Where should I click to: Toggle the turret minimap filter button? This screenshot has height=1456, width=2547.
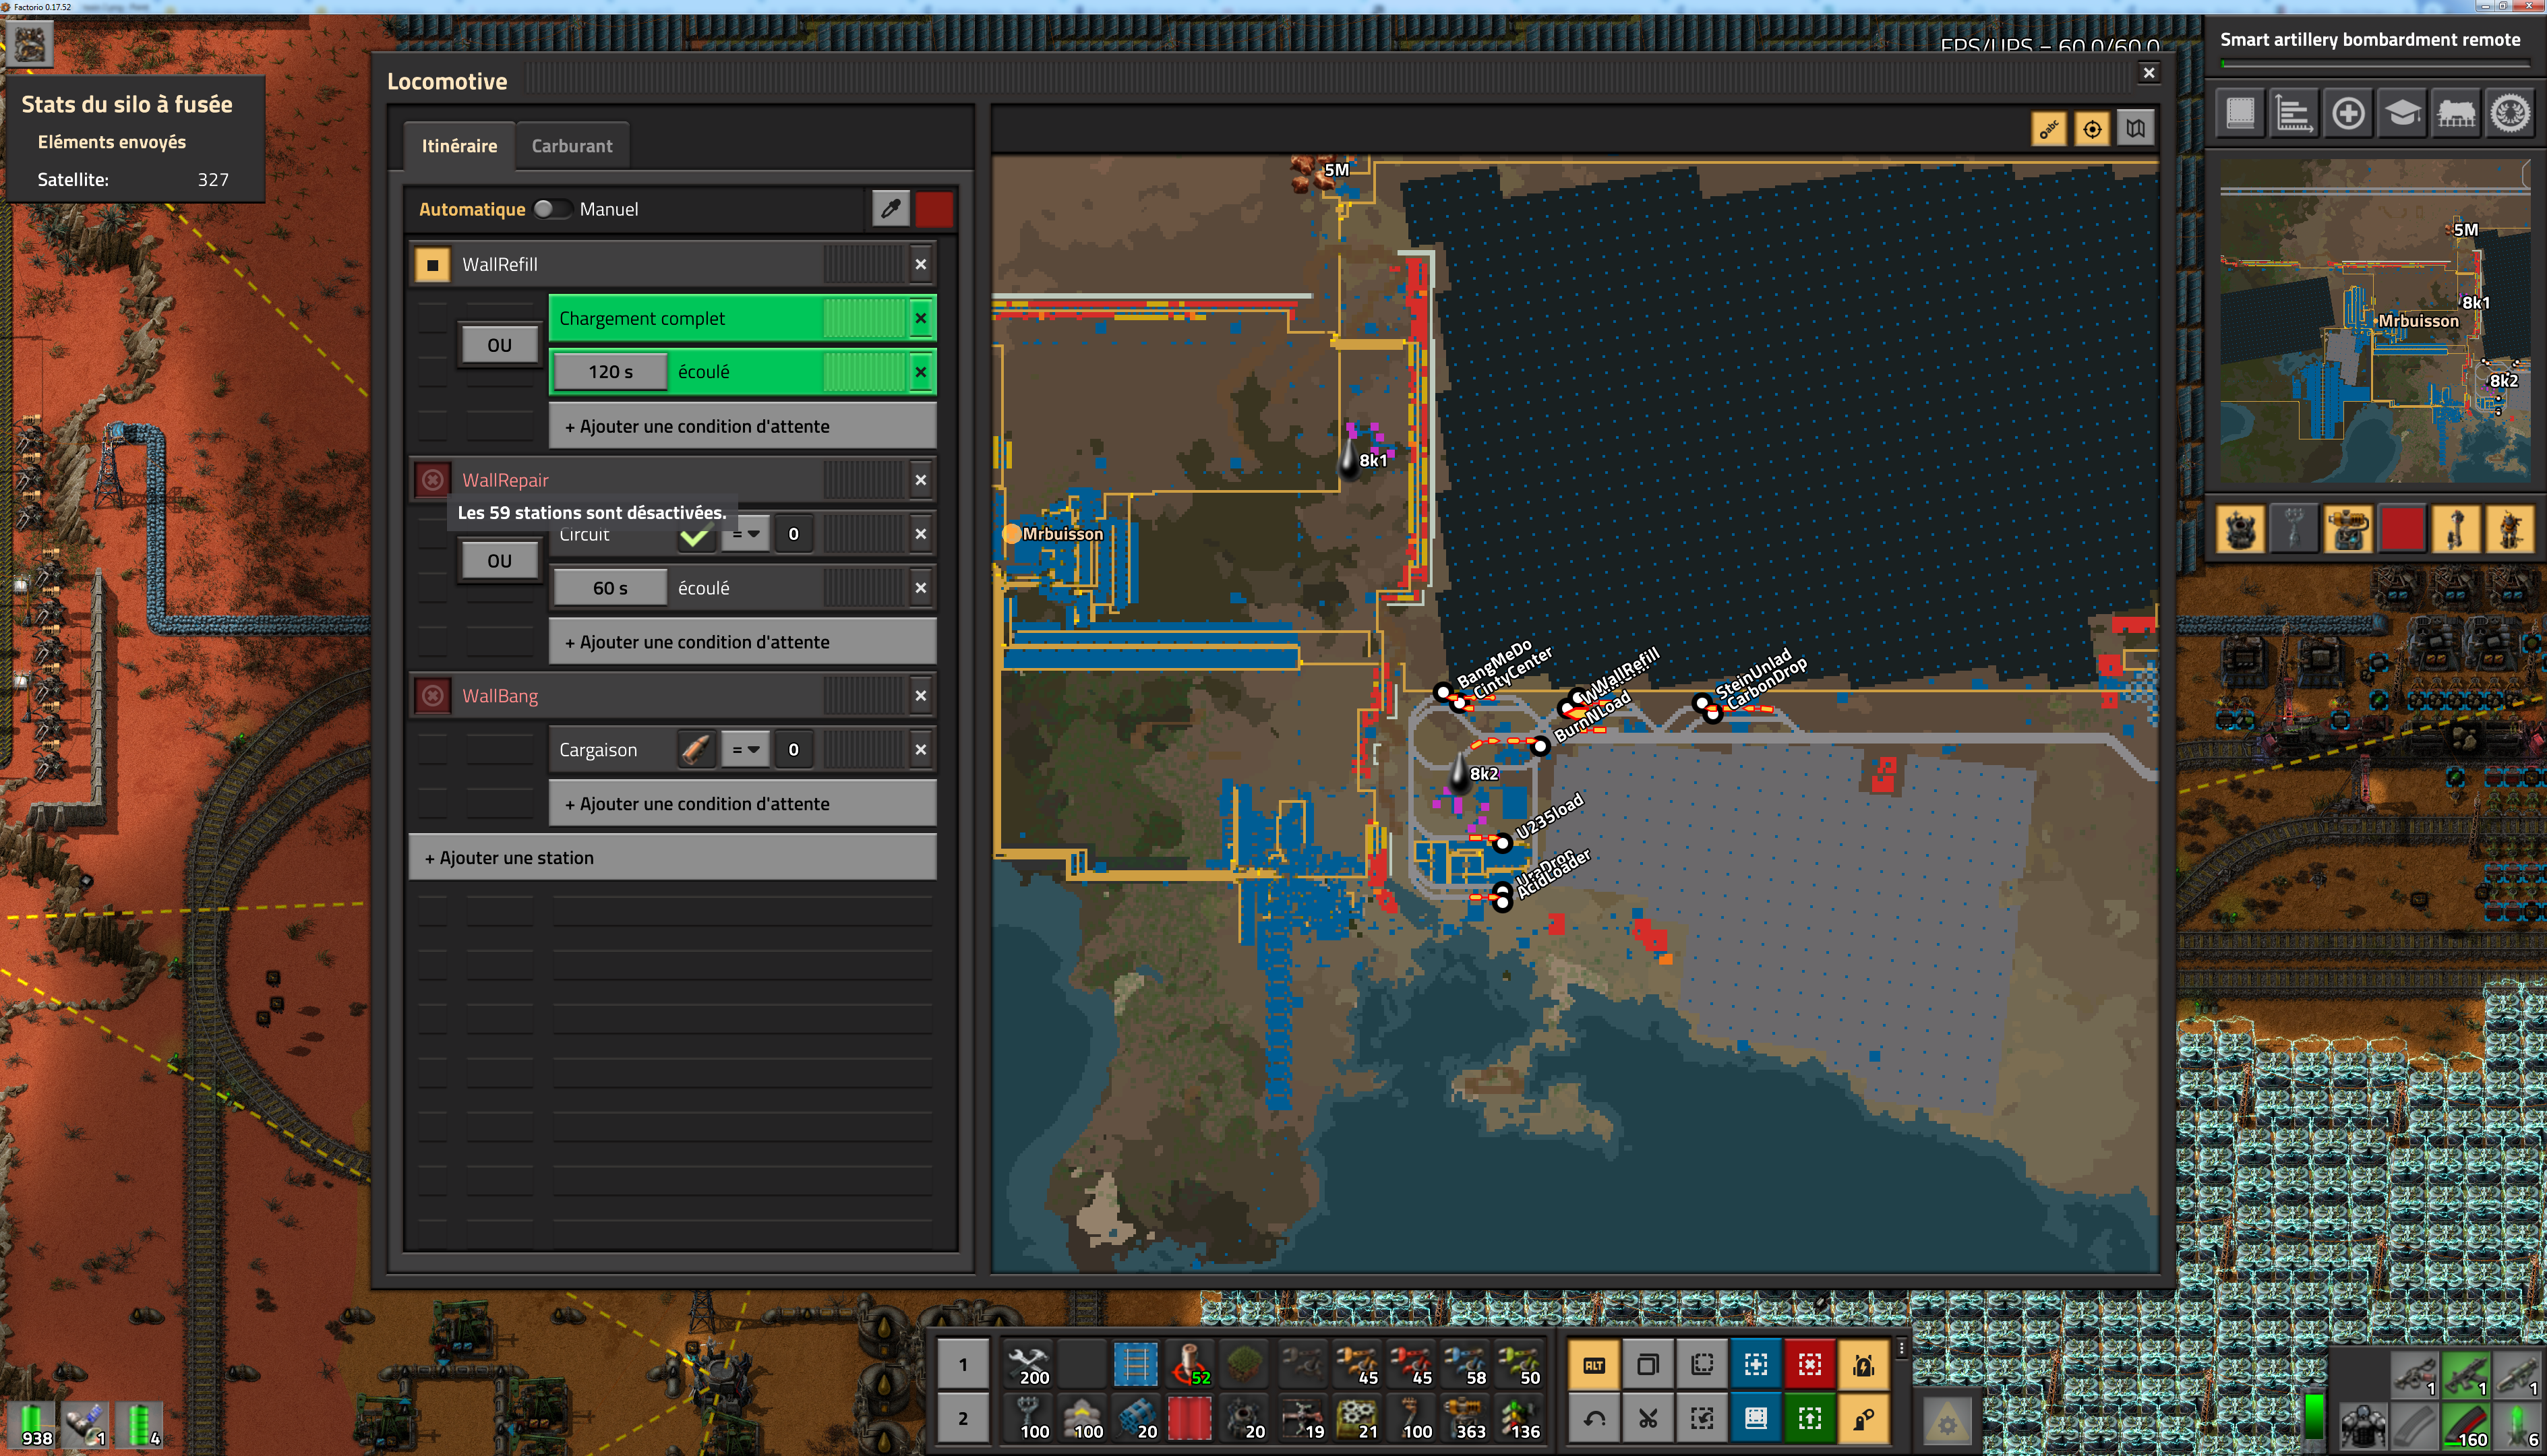(2348, 528)
